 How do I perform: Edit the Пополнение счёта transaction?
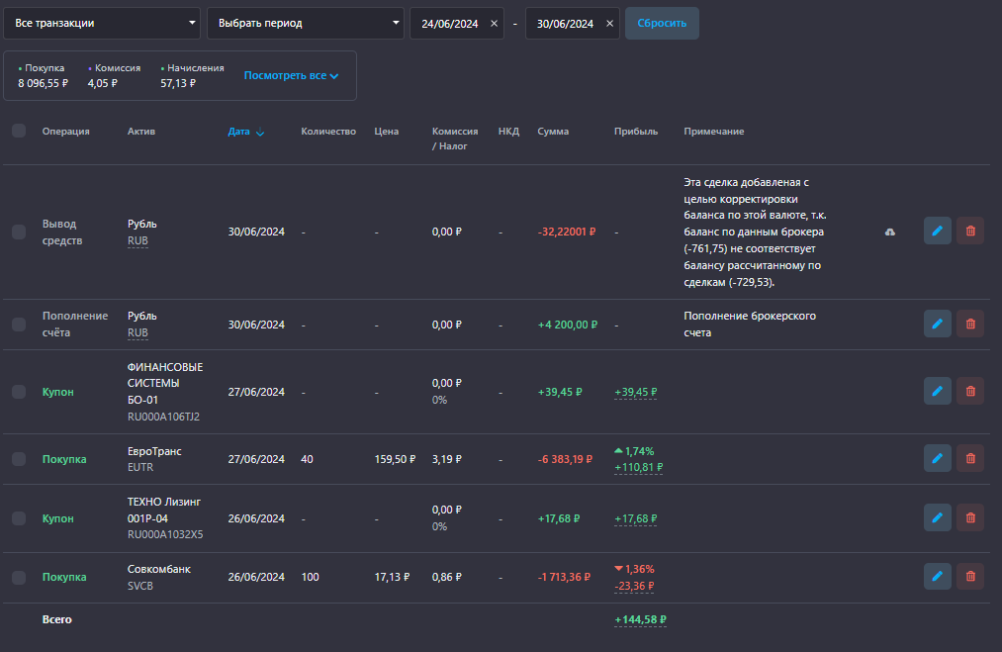click(x=938, y=324)
